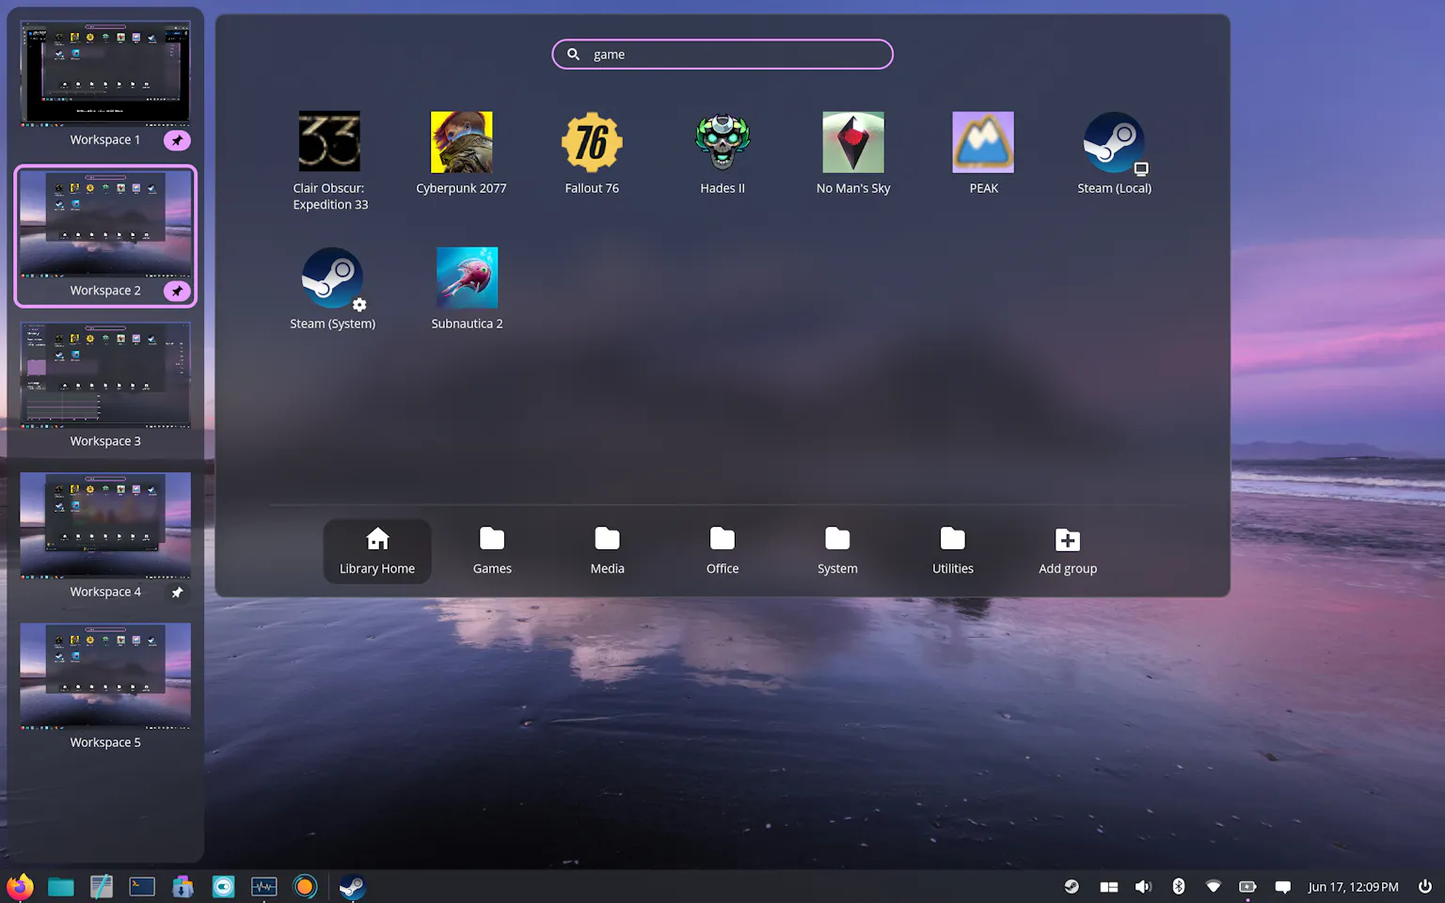Switch to the Games group

(492, 551)
